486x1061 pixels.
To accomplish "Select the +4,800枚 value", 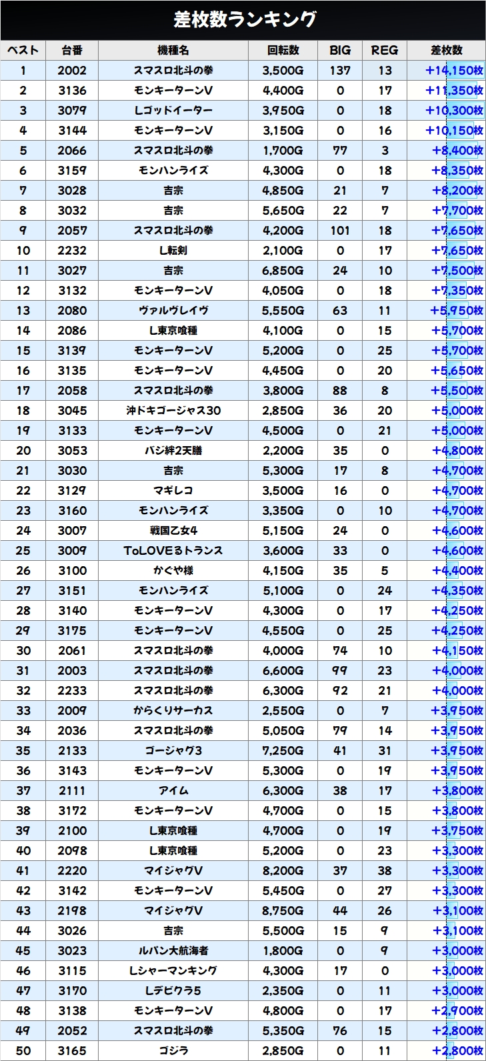I will (x=458, y=451).
